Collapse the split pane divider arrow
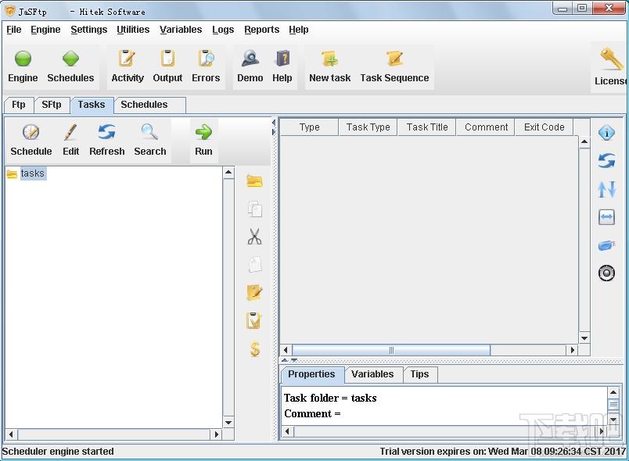 pyautogui.click(x=285, y=360)
